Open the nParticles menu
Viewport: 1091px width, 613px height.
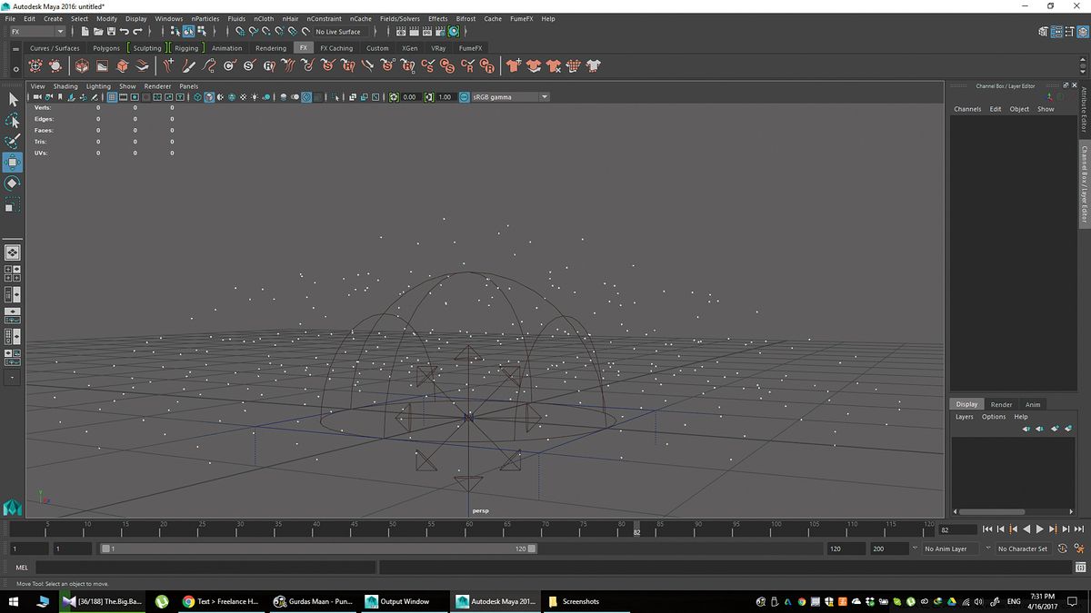coord(205,18)
